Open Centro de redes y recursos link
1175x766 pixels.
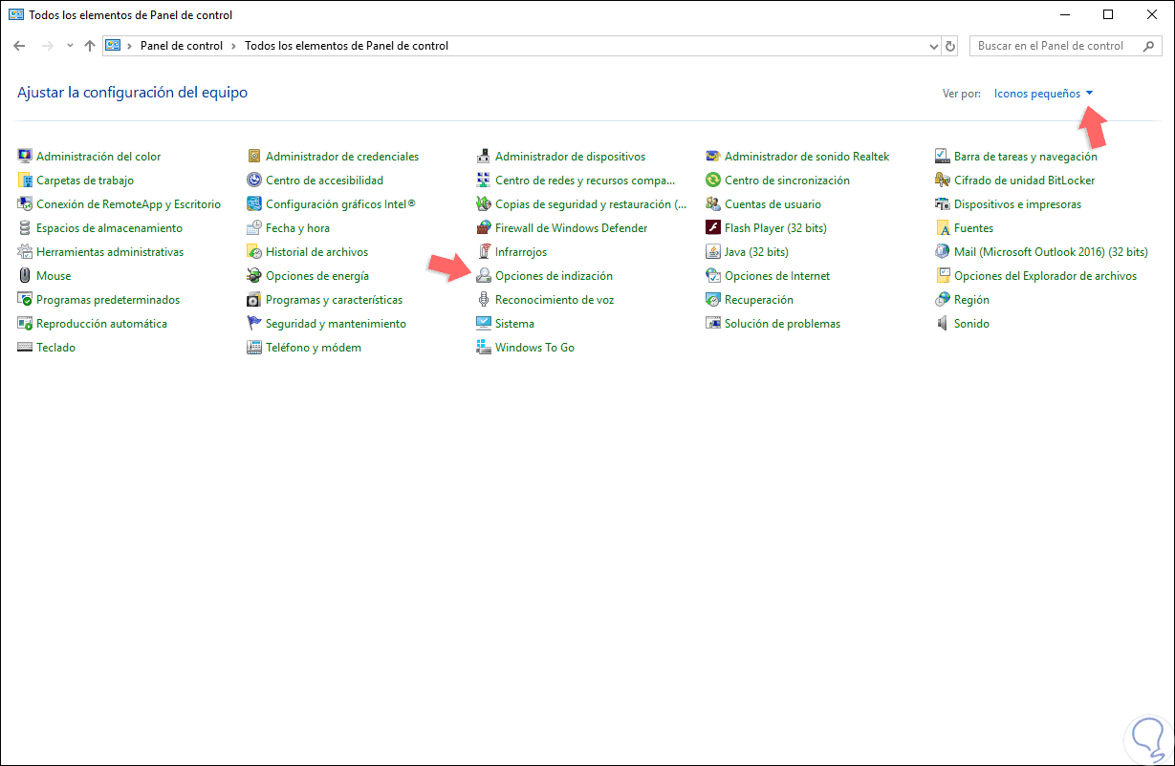point(585,181)
